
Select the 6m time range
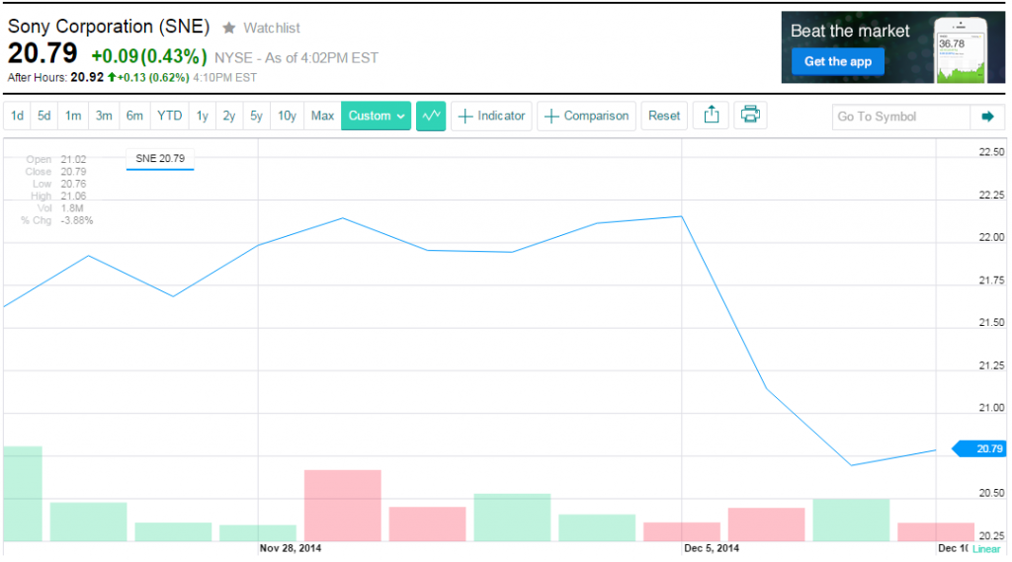click(x=134, y=117)
